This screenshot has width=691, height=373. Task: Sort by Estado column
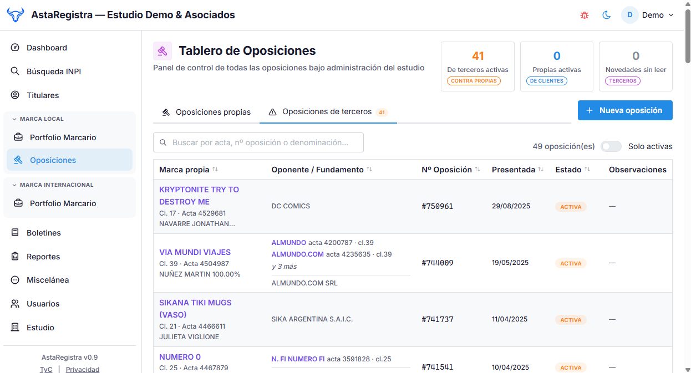click(x=572, y=170)
